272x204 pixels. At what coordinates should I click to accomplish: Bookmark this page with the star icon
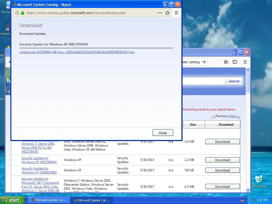click(x=167, y=13)
